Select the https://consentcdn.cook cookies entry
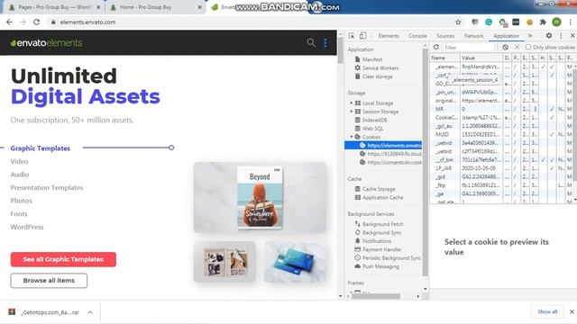 click(x=390, y=162)
